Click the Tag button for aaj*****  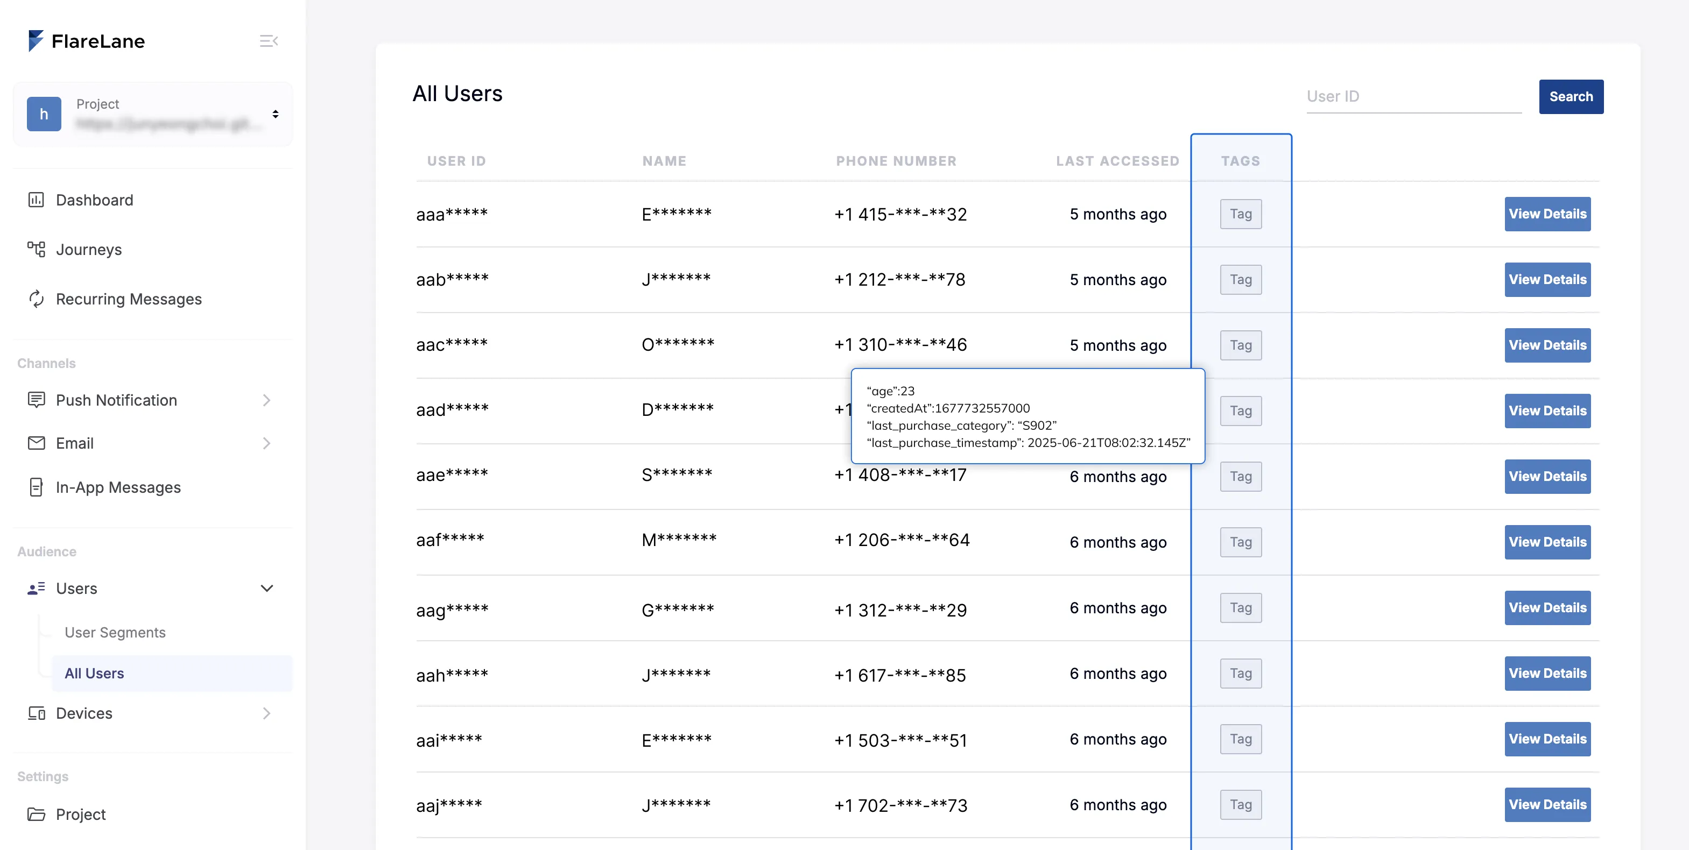[1241, 804]
